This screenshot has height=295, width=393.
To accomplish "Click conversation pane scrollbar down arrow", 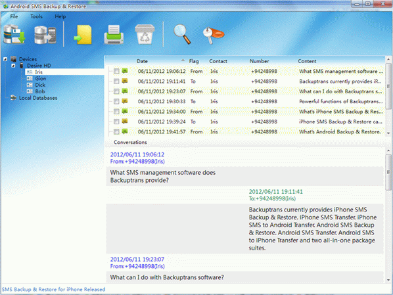I will click(388, 280).
